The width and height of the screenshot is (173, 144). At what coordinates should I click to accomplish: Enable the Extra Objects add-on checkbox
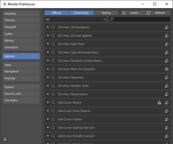53,111
